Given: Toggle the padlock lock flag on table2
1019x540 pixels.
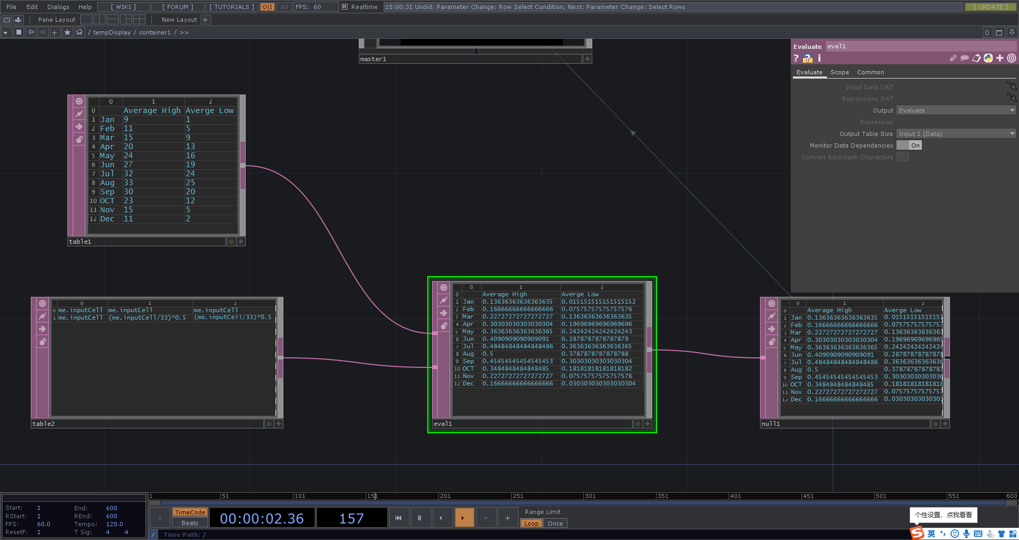Looking at the screenshot, I should (42, 342).
